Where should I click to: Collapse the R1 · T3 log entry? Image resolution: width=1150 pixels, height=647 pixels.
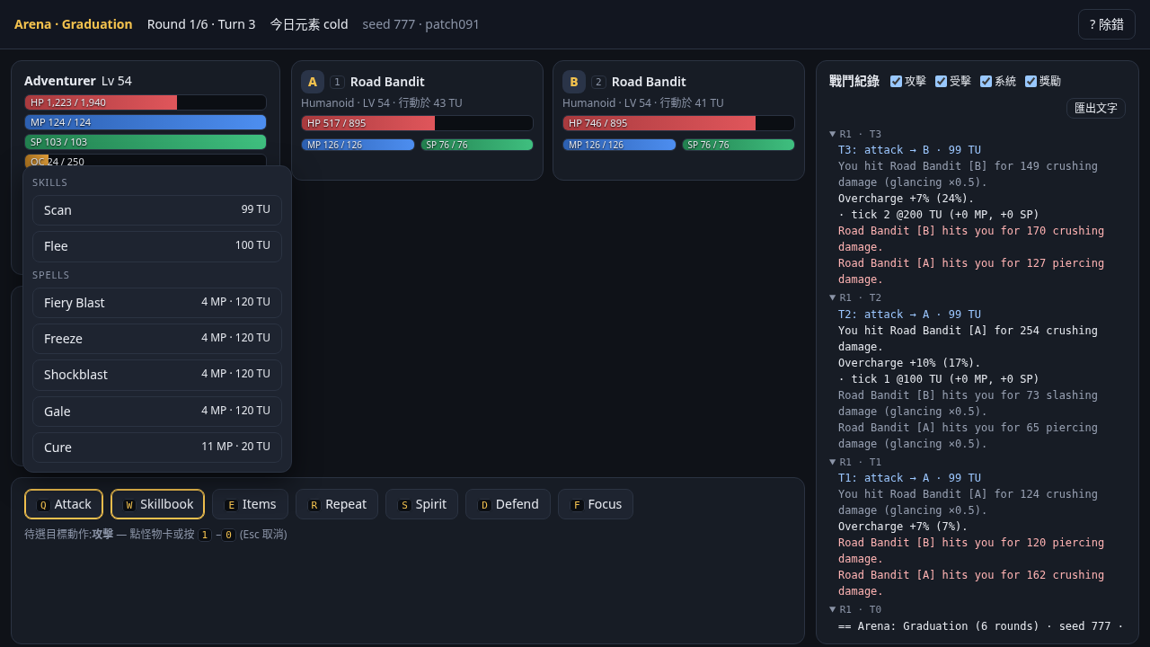[854, 134]
